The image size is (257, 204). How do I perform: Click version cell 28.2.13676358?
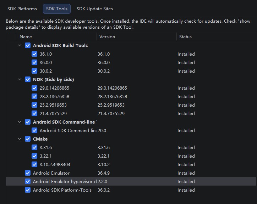112,97
